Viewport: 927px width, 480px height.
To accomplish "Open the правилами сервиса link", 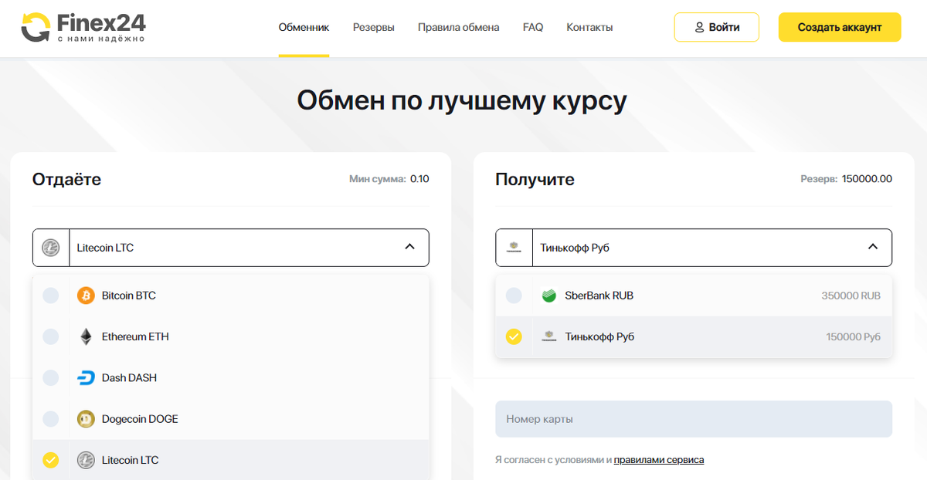I will tap(659, 460).
